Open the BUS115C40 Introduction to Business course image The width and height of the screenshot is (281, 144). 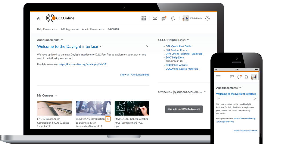[93, 108]
